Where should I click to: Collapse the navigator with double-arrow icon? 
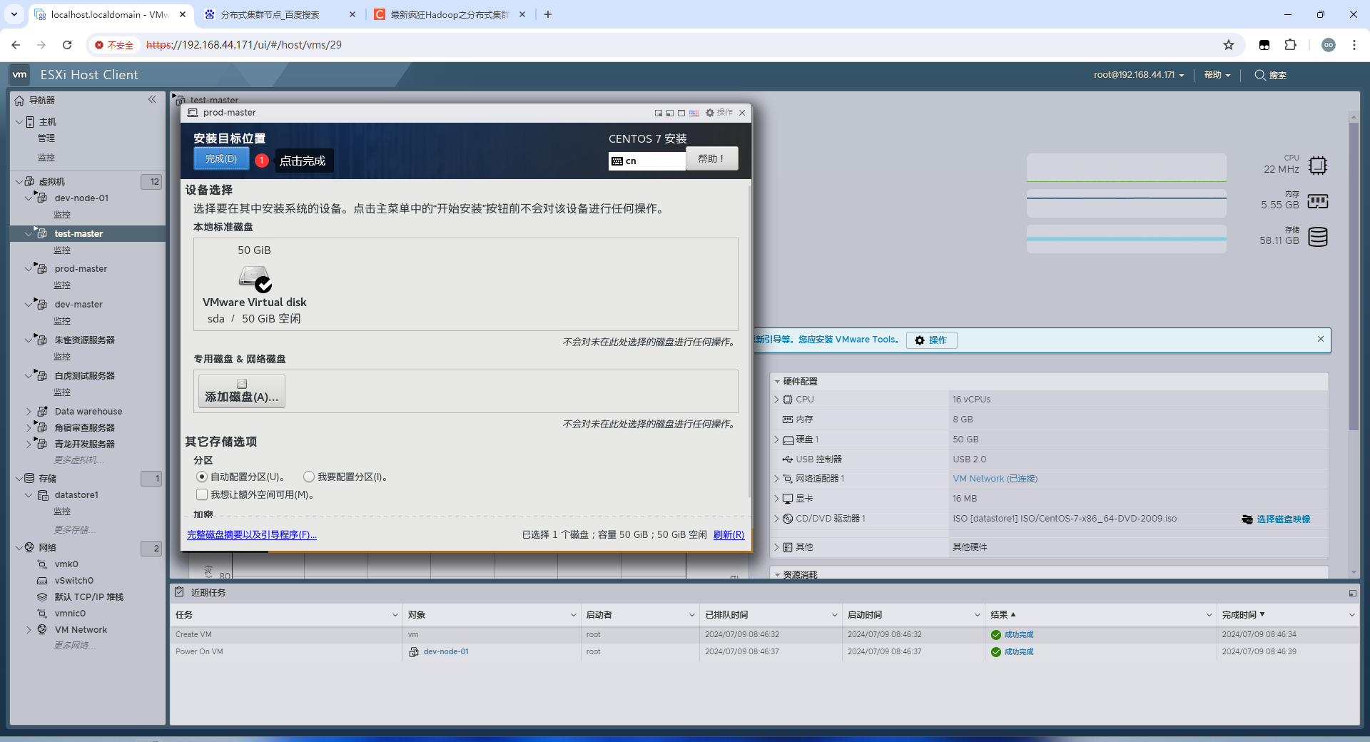(152, 100)
